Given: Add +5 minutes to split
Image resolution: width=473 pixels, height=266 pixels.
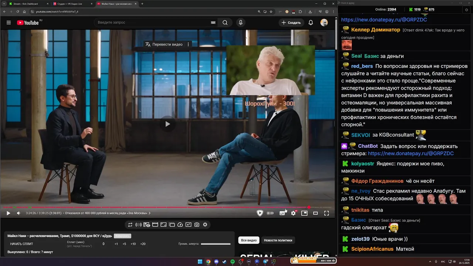Looking at the screenshot, I should coord(124,244).
